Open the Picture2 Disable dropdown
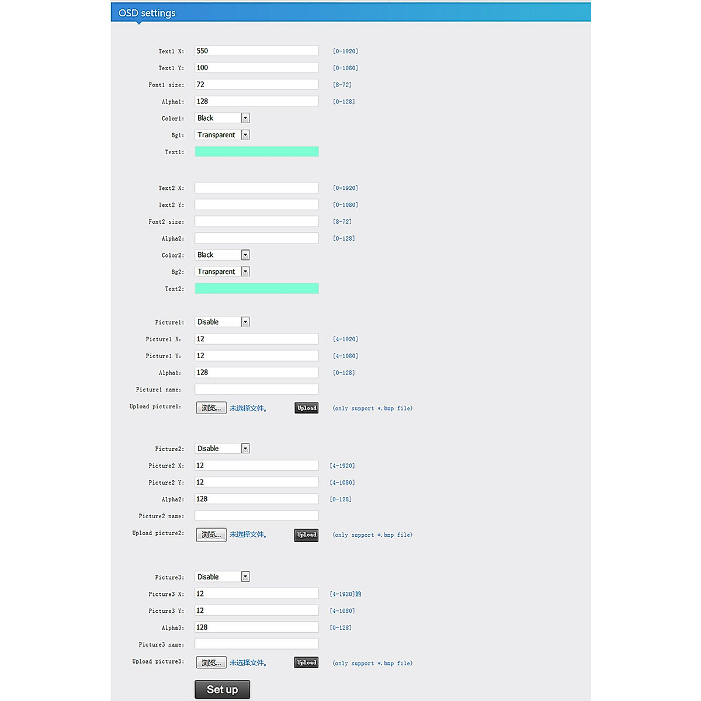Viewport: 701px width, 701px height. click(222, 449)
